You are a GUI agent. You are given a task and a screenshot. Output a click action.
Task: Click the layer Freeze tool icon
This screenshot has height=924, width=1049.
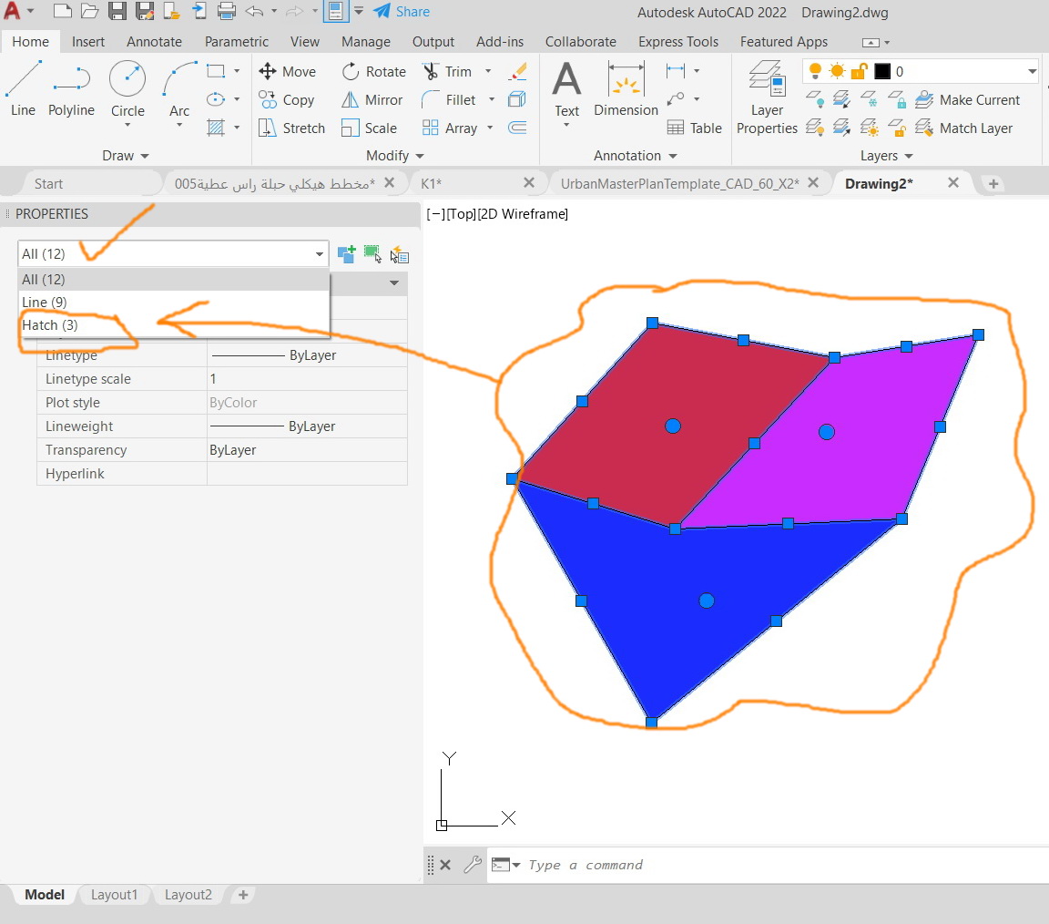tap(869, 99)
